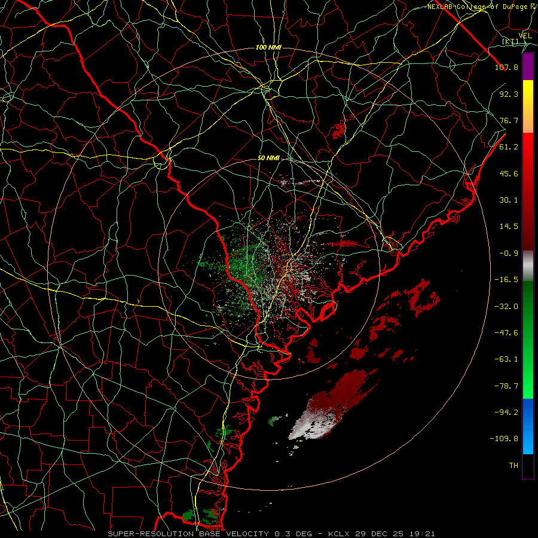Click the 107.8 velocity scale value

pos(506,67)
